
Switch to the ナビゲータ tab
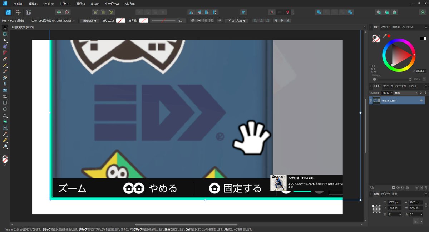385,194
